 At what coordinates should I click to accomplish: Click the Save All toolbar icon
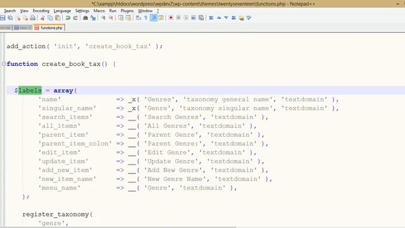pos(10,18)
